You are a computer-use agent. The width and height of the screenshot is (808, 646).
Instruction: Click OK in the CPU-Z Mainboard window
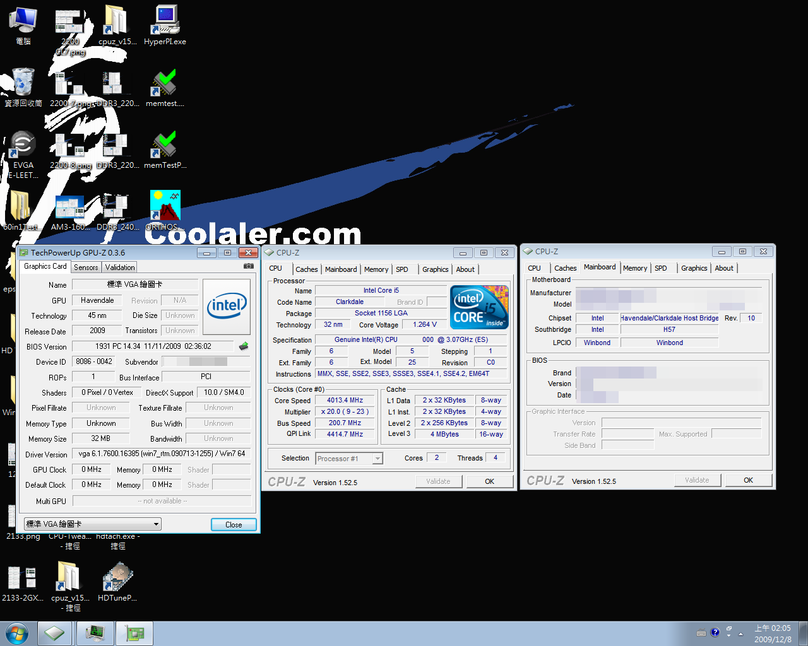749,480
